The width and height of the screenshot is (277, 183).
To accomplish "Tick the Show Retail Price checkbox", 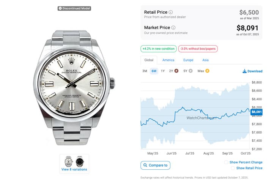I will click(x=233, y=168).
